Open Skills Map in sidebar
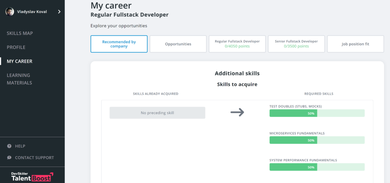Viewport: 390px width, 183px height. (20, 33)
